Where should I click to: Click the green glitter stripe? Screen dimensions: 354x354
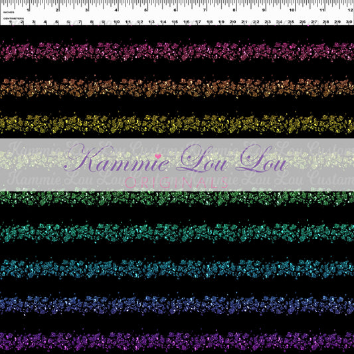click(177, 198)
